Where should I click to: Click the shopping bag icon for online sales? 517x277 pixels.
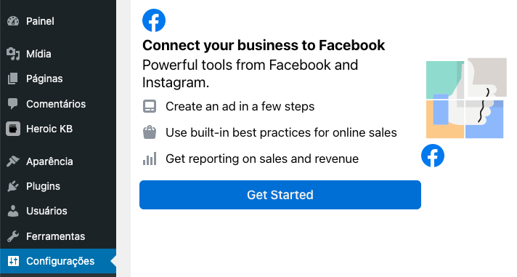click(150, 132)
